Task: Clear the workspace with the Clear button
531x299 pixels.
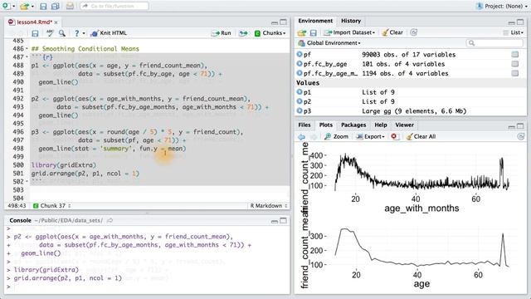Action: point(392,32)
